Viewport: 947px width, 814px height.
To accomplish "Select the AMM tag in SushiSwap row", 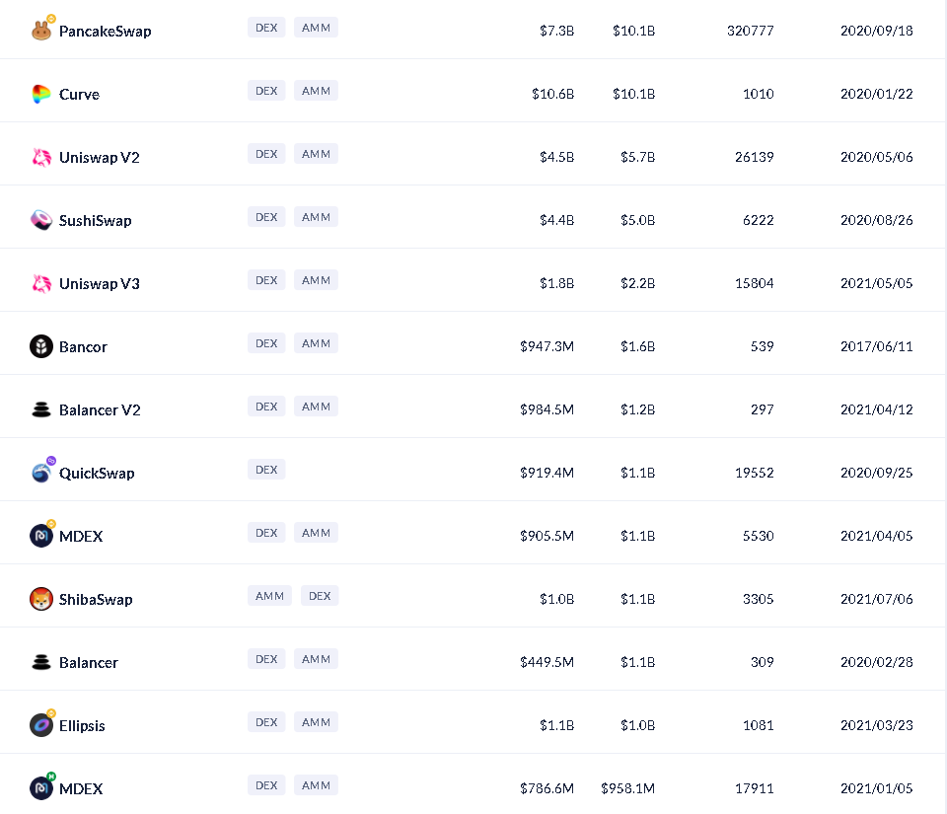I will (316, 217).
